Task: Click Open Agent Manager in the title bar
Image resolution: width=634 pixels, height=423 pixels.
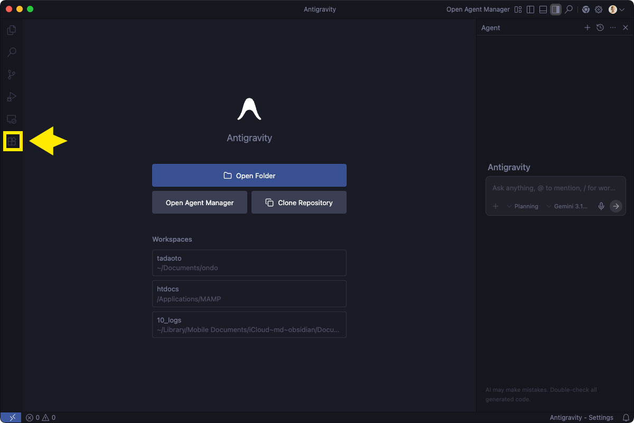Action: coord(478,10)
